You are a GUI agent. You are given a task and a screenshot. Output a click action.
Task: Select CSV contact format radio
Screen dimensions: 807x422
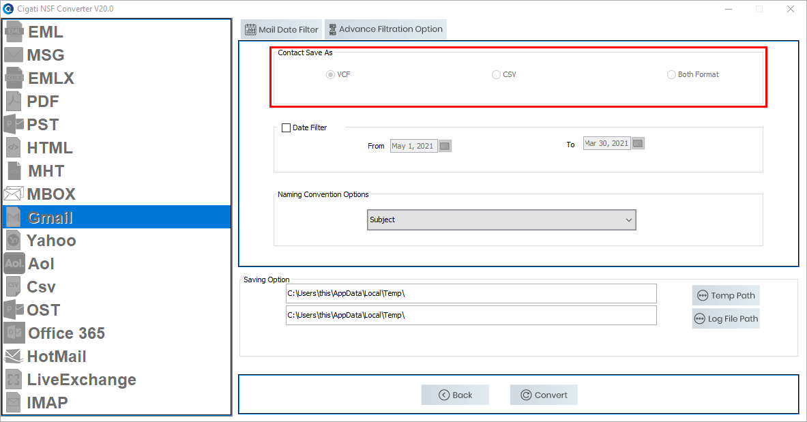(496, 74)
